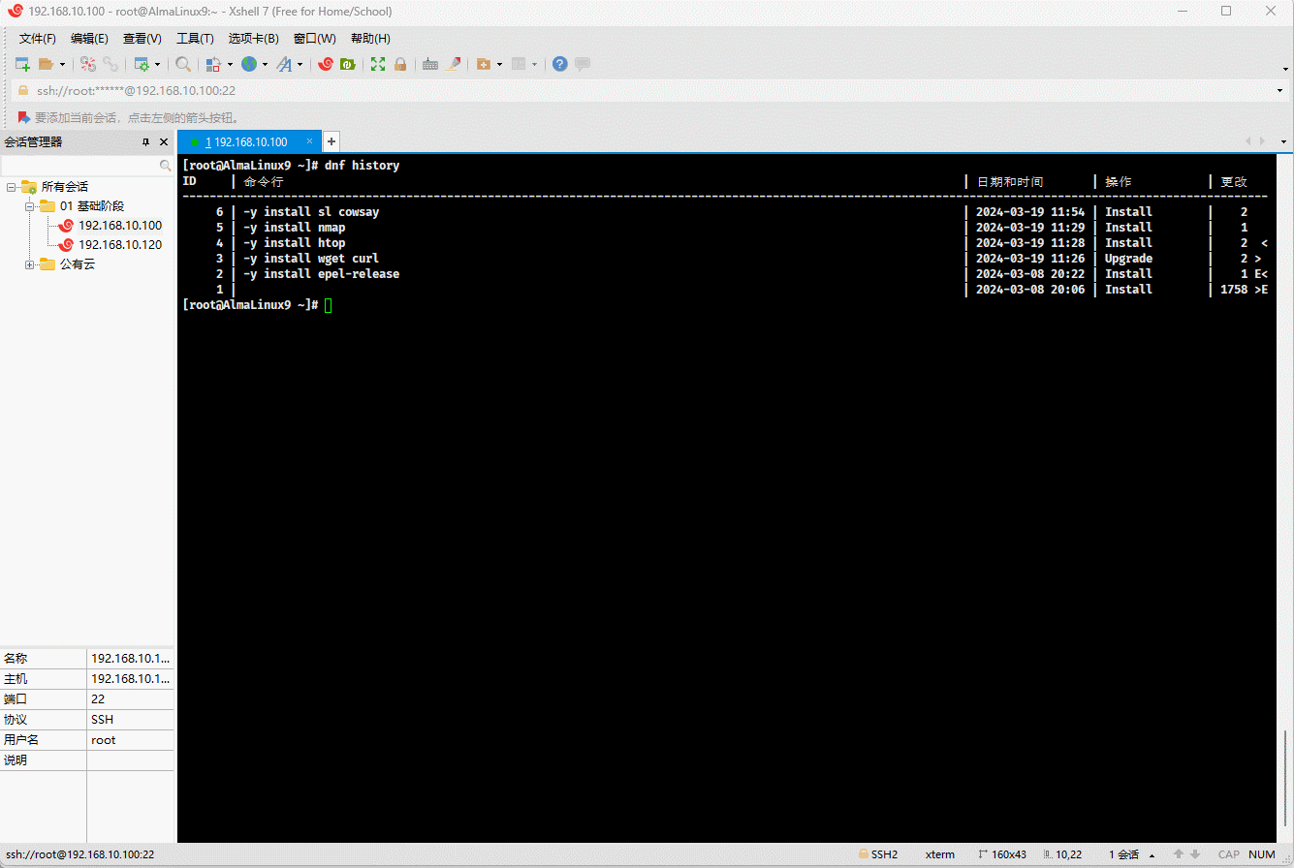Expand the 公有云 folder

[x=29, y=264]
